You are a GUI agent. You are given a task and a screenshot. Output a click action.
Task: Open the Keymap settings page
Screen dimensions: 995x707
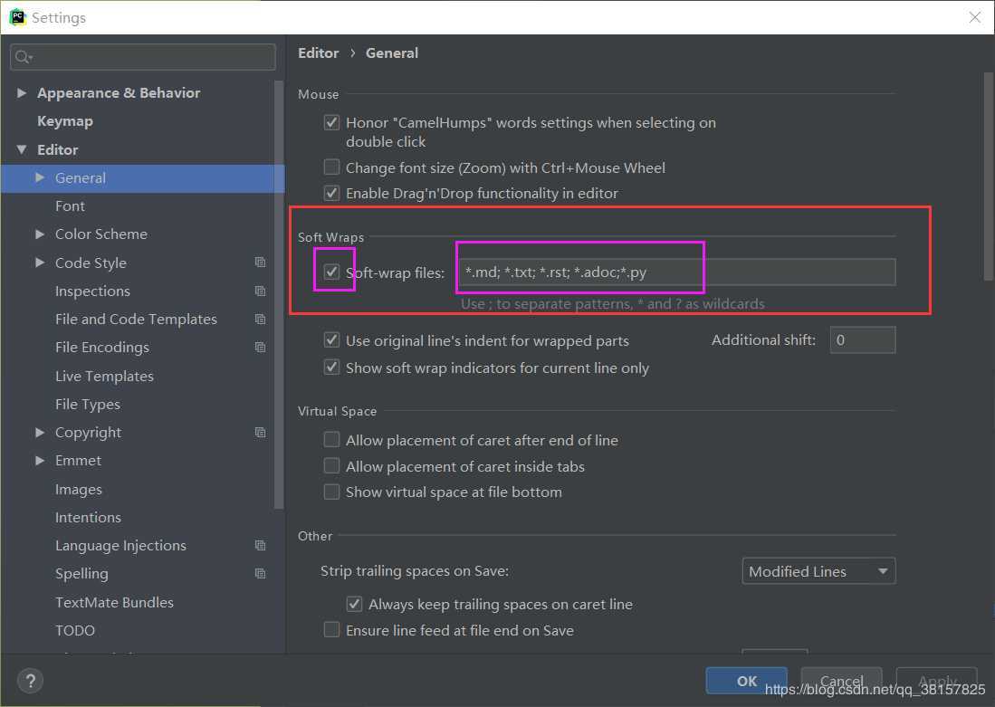click(64, 121)
